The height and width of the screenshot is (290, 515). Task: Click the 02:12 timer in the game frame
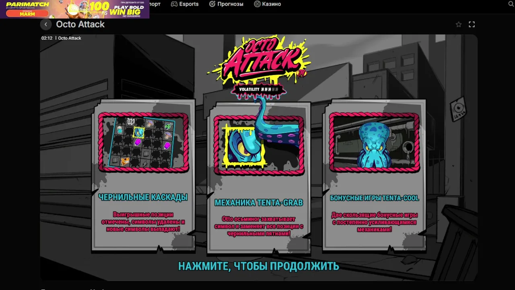[47, 38]
